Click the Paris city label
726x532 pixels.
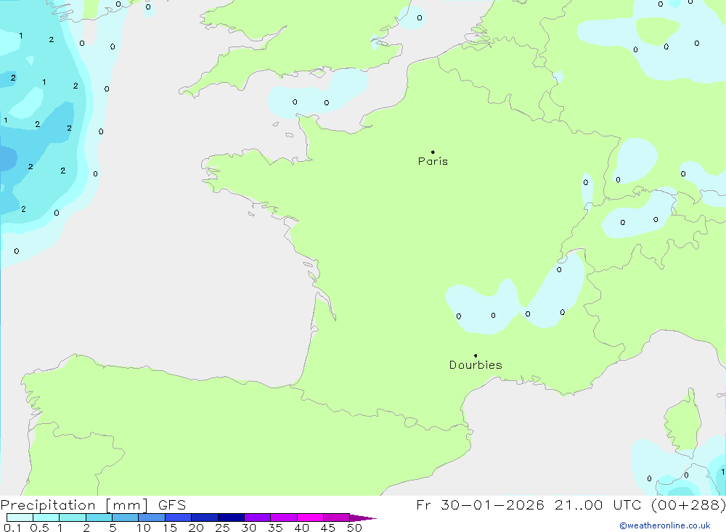coord(433,161)
